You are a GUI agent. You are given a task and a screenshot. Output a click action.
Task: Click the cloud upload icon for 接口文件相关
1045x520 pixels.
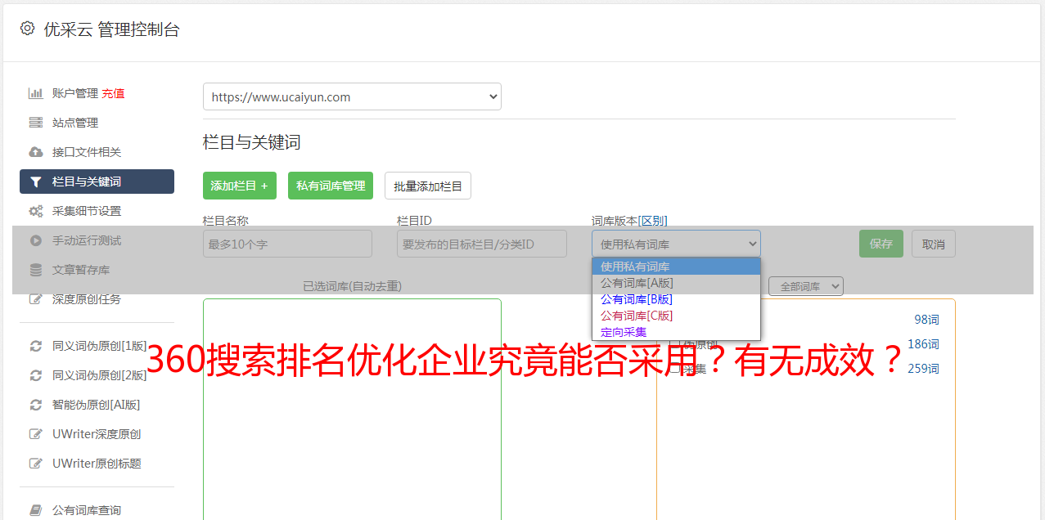(35, 152)
